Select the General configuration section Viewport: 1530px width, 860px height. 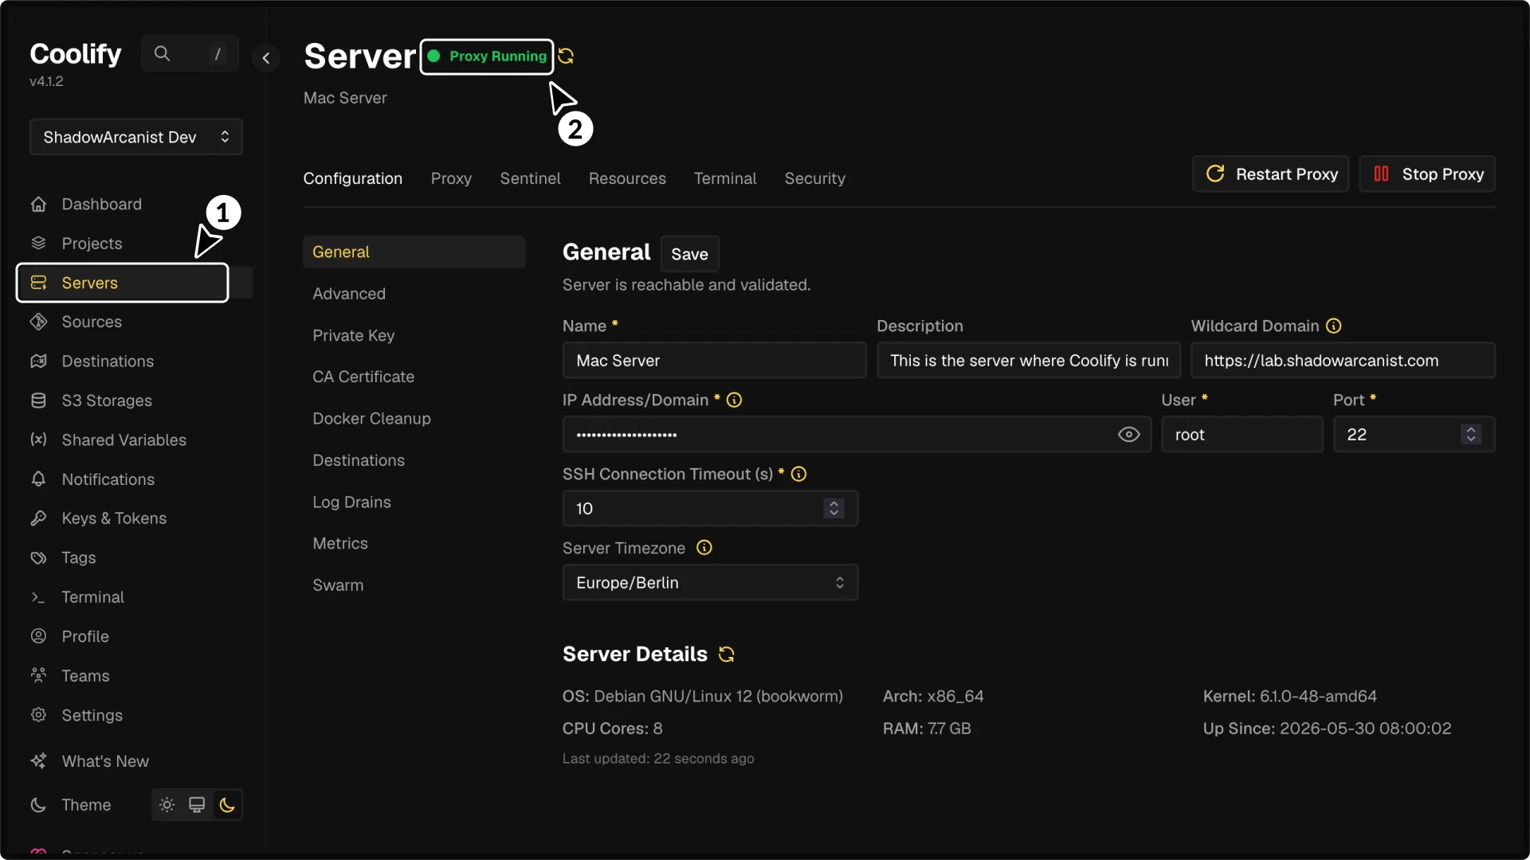(414, 252)
